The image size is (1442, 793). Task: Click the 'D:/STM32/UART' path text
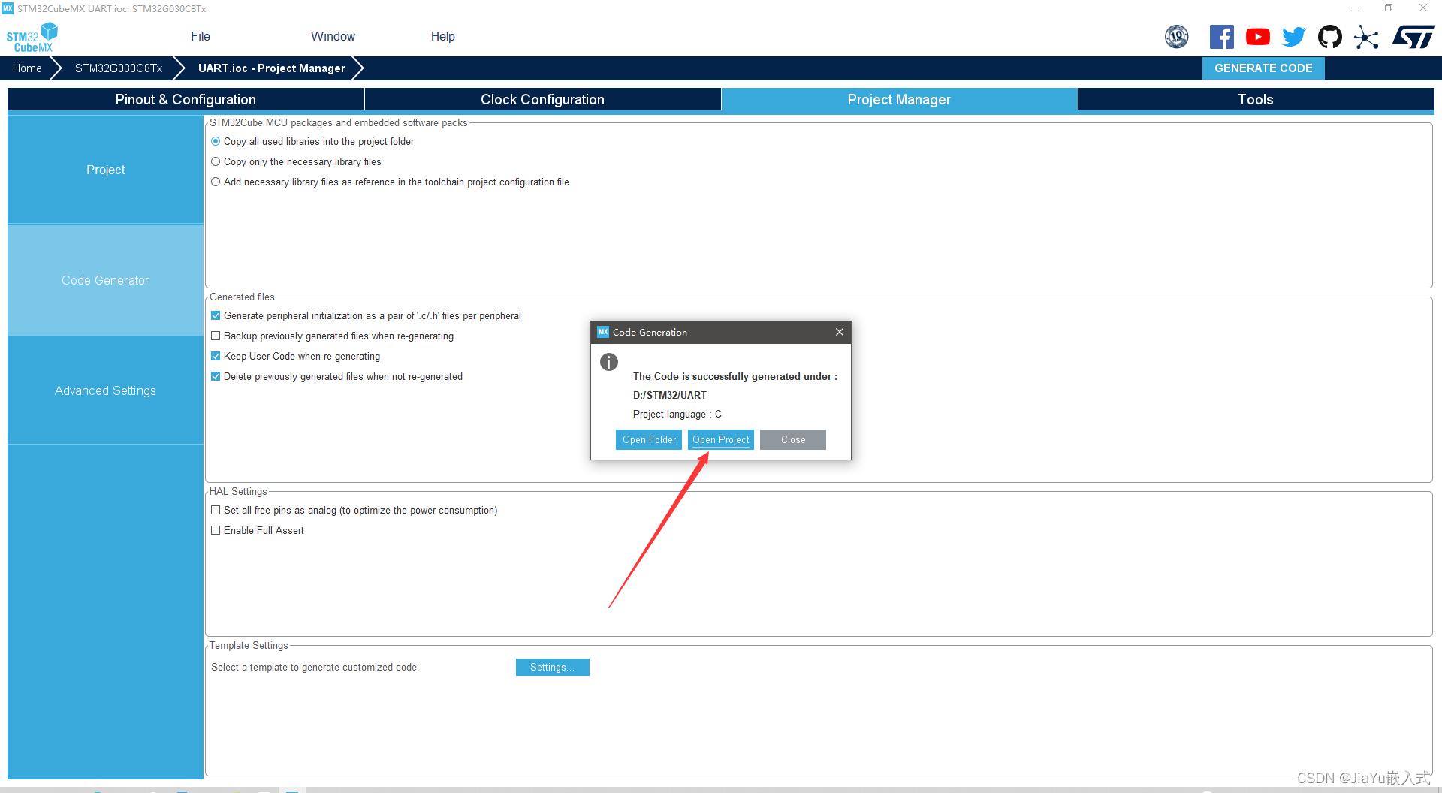point(670,395)
